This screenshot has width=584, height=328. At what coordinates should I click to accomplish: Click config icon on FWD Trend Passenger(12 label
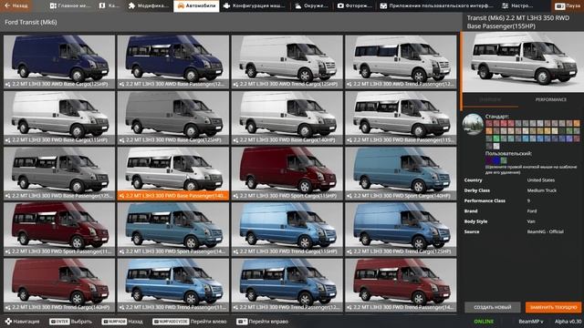tap(235, 308)
